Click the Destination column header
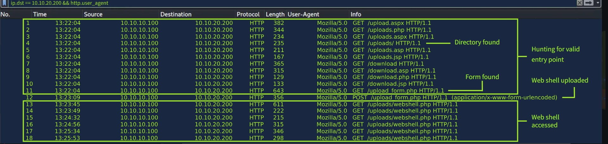 (176, 14)
